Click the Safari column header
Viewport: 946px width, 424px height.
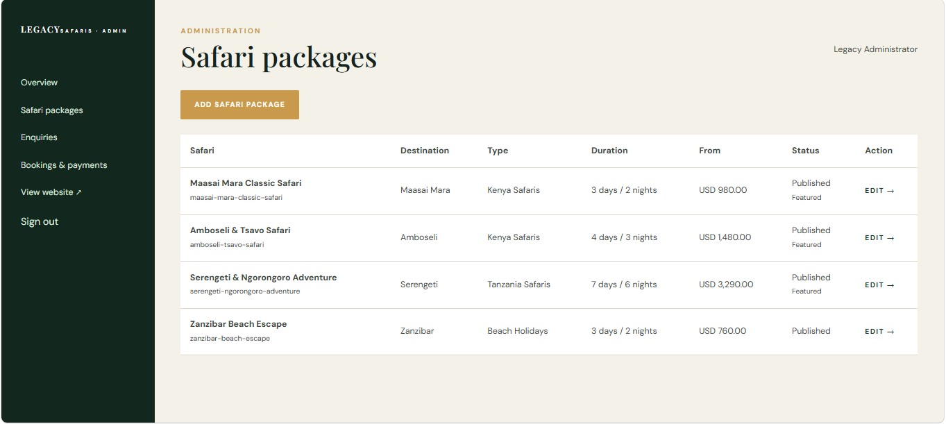(x=202, y=151)
